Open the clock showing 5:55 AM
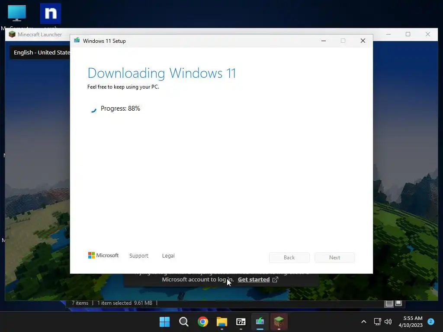The width and height of the screenshot is (443, 332). tap(411, 322)
